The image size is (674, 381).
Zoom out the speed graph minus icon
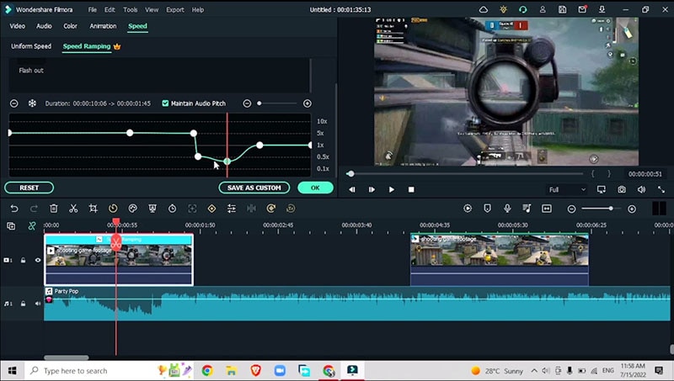tap(247, 103)
